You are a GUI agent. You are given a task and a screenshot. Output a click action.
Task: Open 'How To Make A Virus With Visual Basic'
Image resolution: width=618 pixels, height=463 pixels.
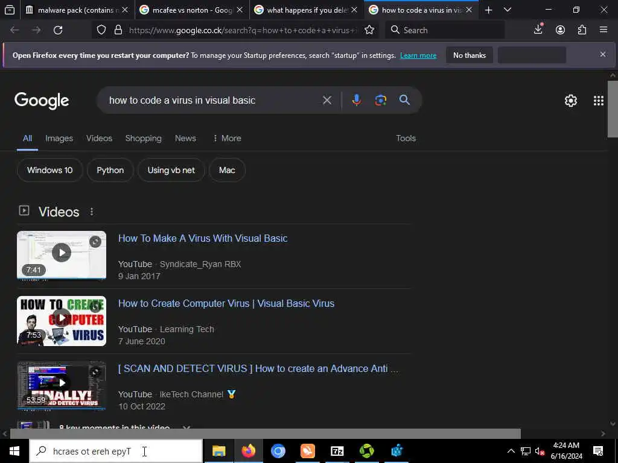(x=203, y=238)
